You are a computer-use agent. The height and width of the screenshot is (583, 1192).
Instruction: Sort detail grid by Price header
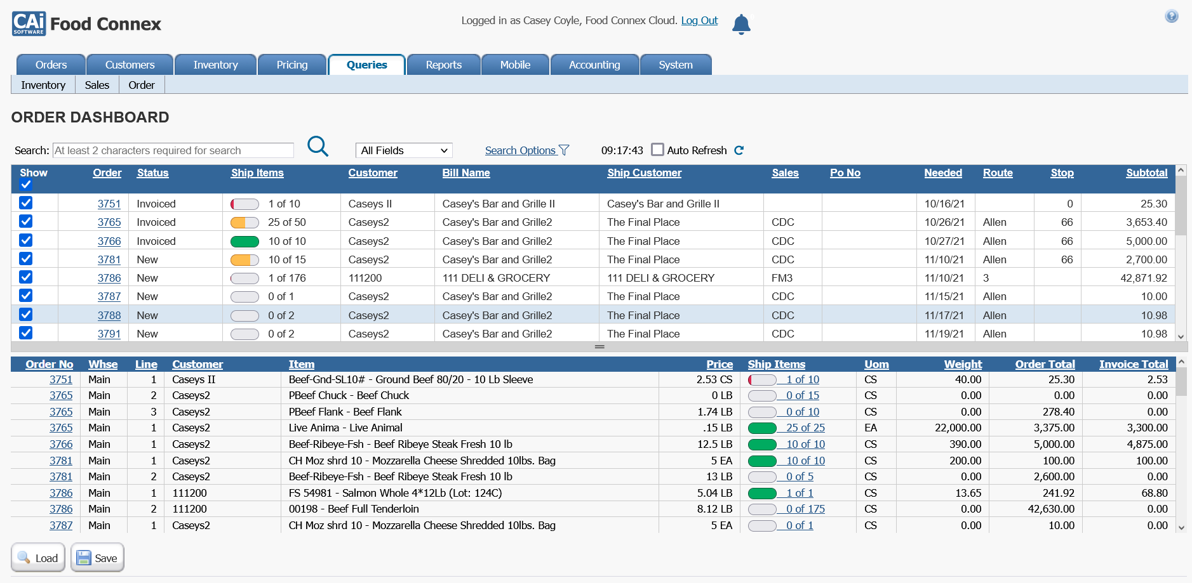[x=720, y=364]
